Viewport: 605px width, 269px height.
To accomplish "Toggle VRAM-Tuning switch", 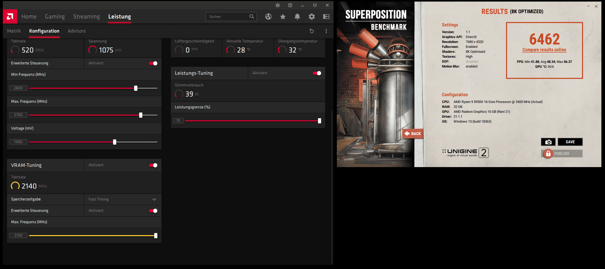I will tap(153, 165).
